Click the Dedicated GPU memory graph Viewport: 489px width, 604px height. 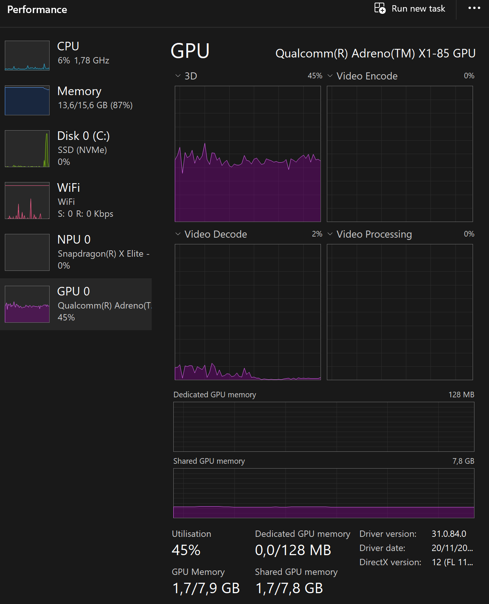pyautogui.click(x=324, y=426)
